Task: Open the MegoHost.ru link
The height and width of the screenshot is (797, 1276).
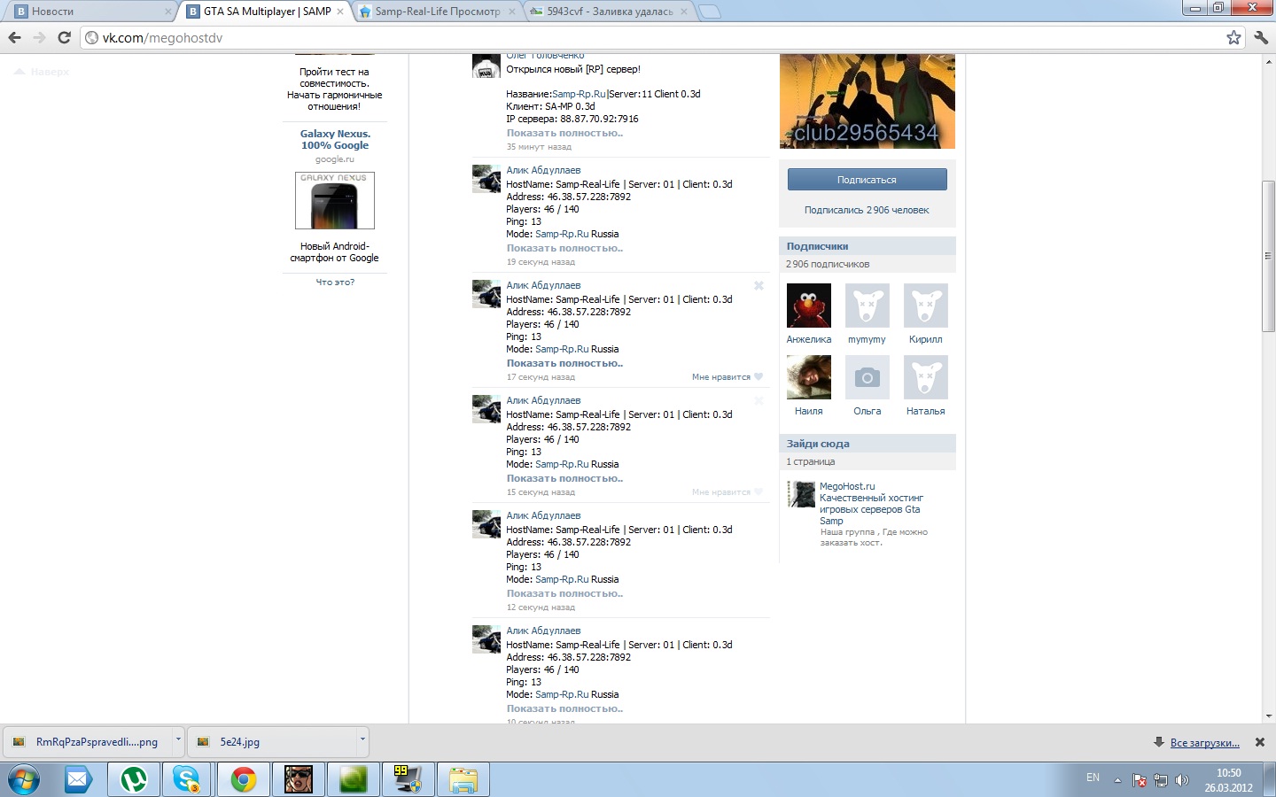Action: pyautogui.click(x=847, y=486)
